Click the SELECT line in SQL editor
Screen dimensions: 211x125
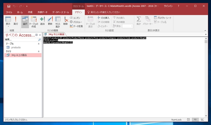coord(95,38)
